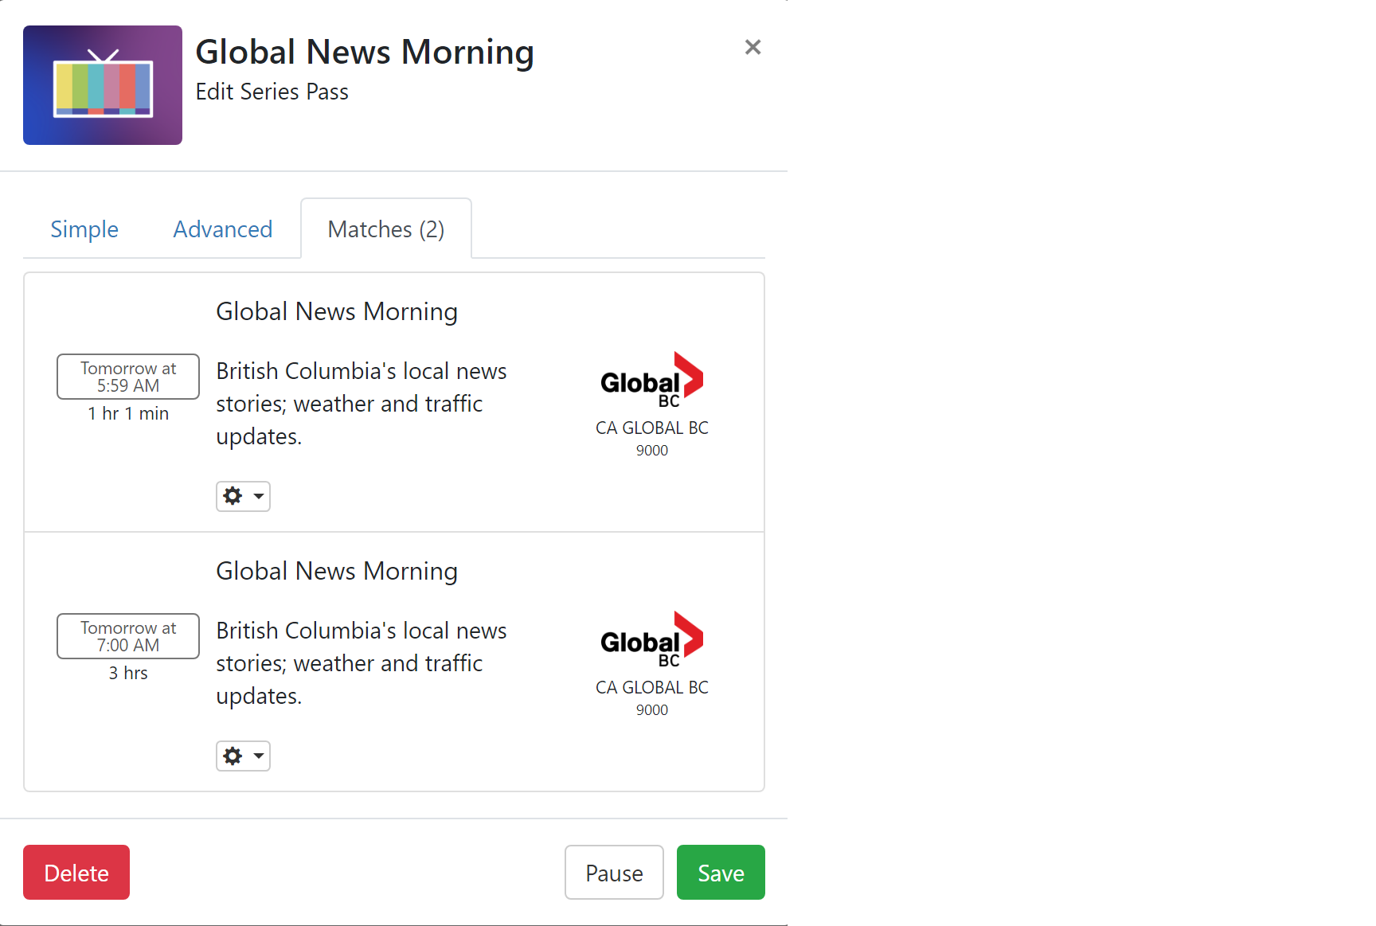Screen dimensions: 1376x926
Task: Click the CA GLOBAL BC label in the second match
Action: pyautogui.click(x=651, y=688)
